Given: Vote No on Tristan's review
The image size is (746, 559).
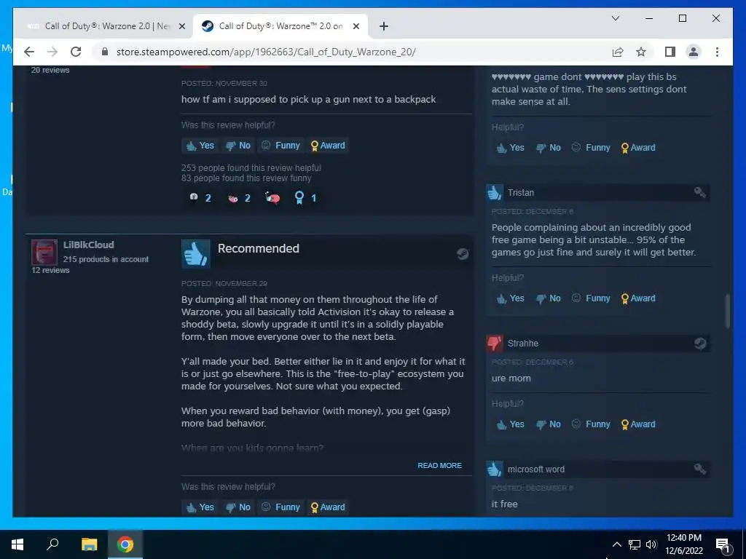Looking at the screenshot, I should point(548,298).
